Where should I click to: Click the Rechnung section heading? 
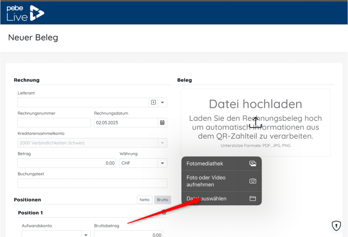click(x=27, y=80)
